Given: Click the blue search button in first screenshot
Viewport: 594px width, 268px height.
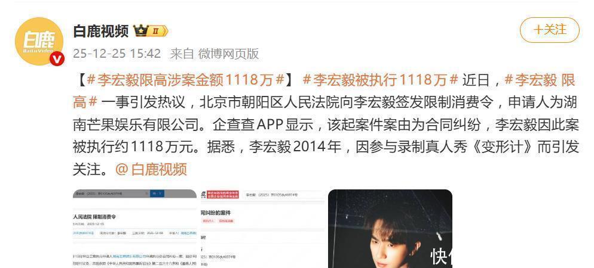Looking at the screenshot, I should [x=157, y=194].
